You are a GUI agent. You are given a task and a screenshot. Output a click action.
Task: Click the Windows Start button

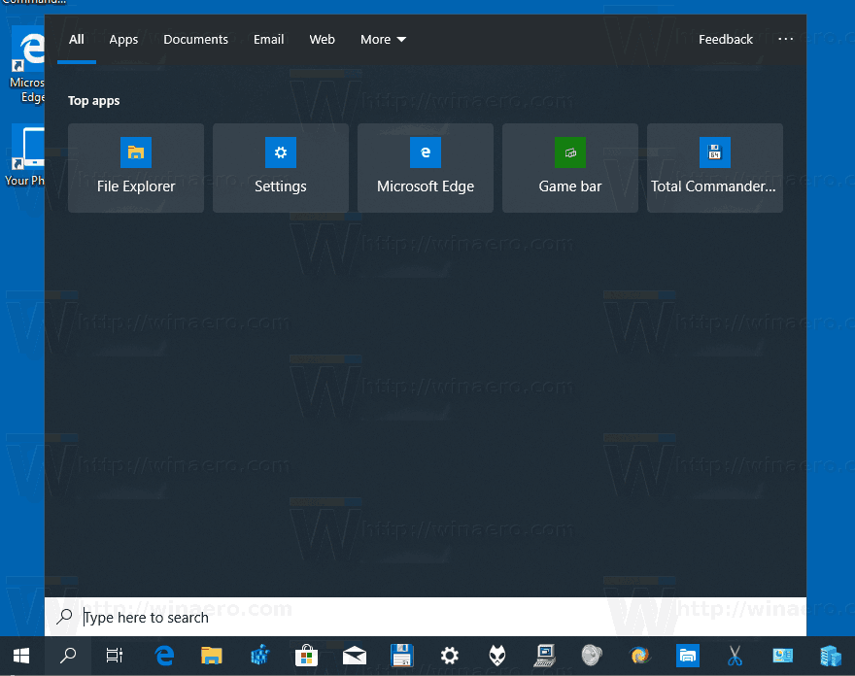coord(20,656)
